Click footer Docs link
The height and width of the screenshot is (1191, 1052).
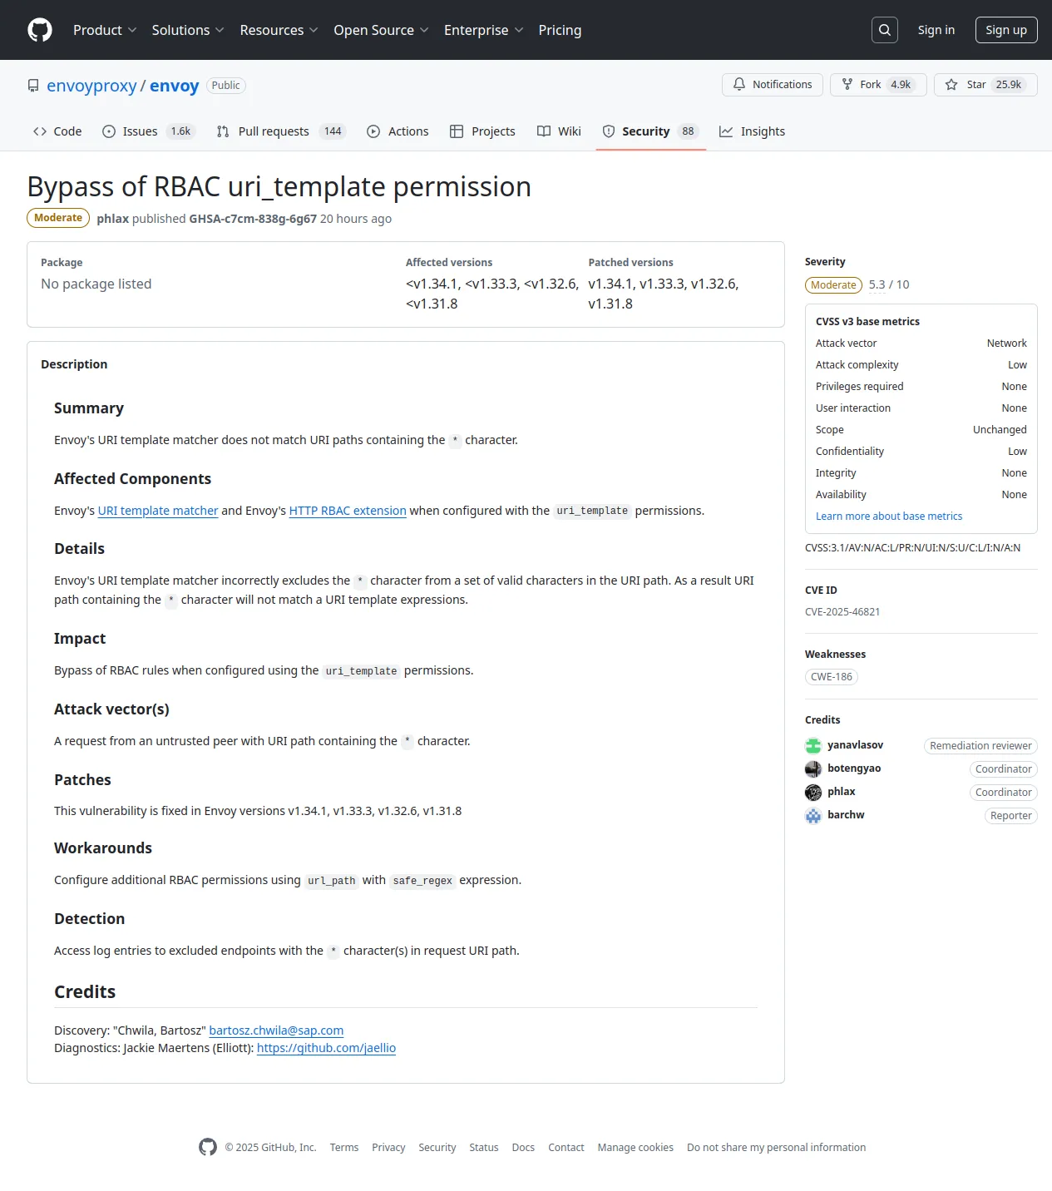pyautogui.click(x=523, y=1148)
